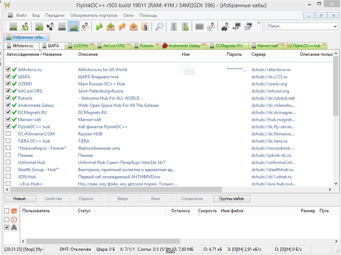Click the Удалить button
Image resolution: width=341 pixels, height=255 pixels.
click(x=86, y=198)
